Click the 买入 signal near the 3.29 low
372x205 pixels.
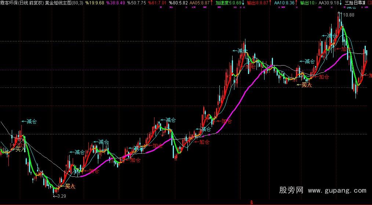coord(70,187)
